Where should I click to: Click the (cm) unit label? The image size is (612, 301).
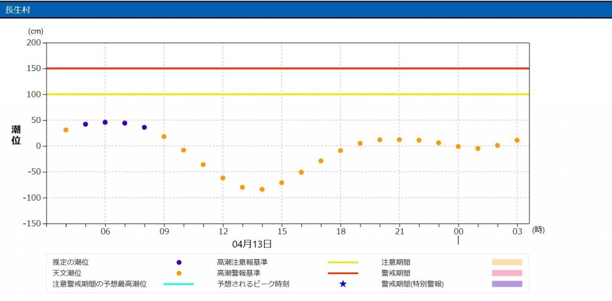click(x=35, y=31)
